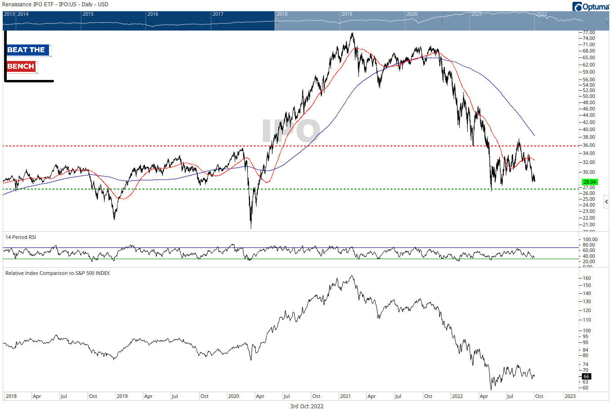Click the 2014 label in the overview bar
This screenshot has width=612, height=415.
(23, 14)
